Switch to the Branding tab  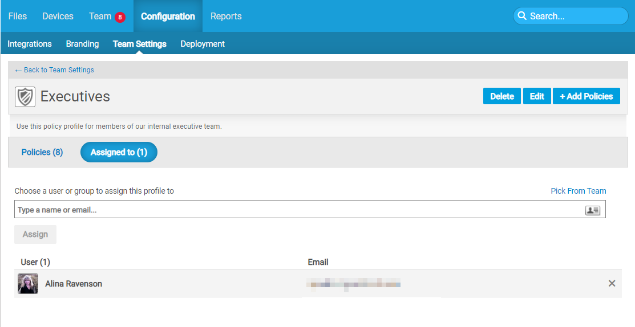coord(82,44)
